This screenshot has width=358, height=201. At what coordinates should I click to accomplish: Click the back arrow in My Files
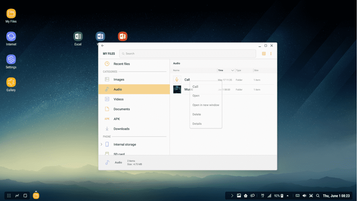pyautogui.click(x=103, y=46)
